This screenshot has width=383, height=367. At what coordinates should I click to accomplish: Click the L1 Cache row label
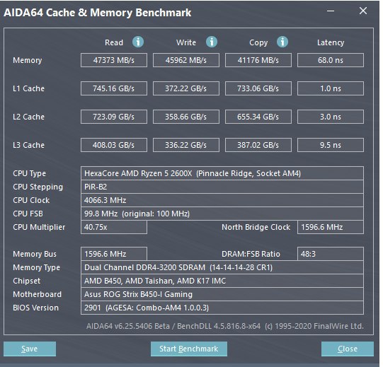(x=28, y=88)
